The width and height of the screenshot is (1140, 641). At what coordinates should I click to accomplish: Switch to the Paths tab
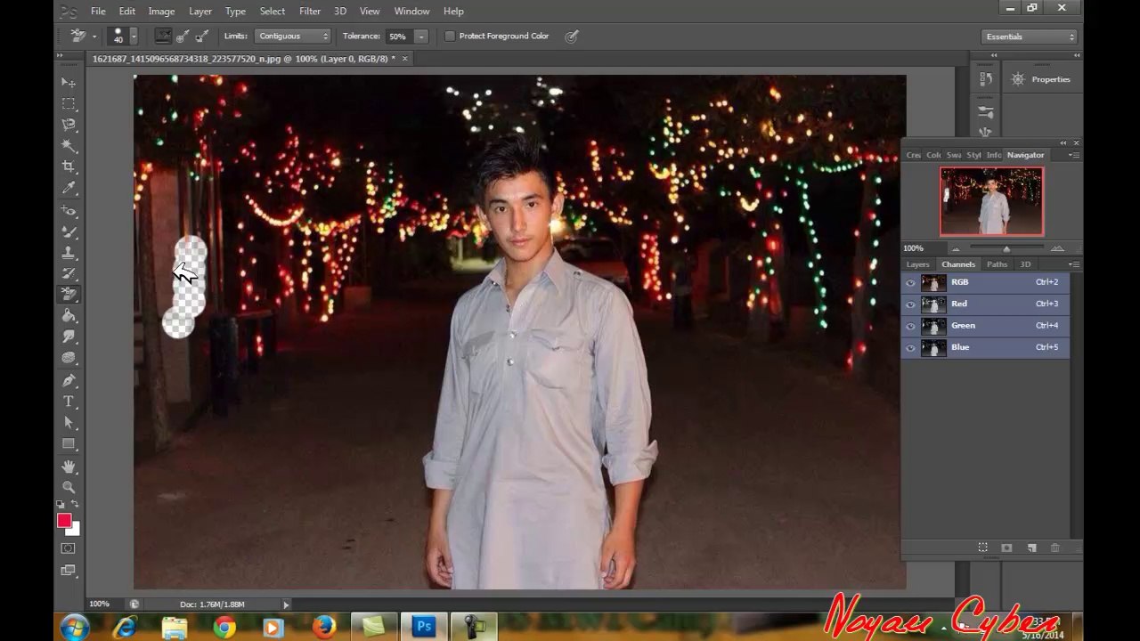(997, 264)
